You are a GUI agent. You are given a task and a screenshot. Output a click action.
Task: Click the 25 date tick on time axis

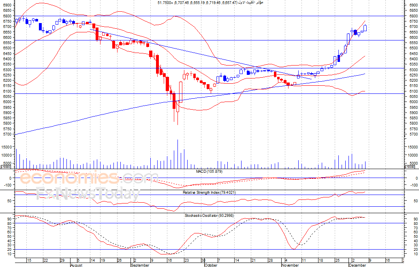337,261
